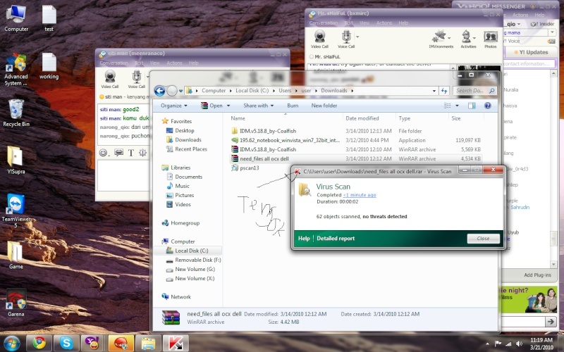The width and height of the screenshot is (564, 352).
Task: Start Voice Call in Mr. sHaiFuL chat
Action: [346, 39]
